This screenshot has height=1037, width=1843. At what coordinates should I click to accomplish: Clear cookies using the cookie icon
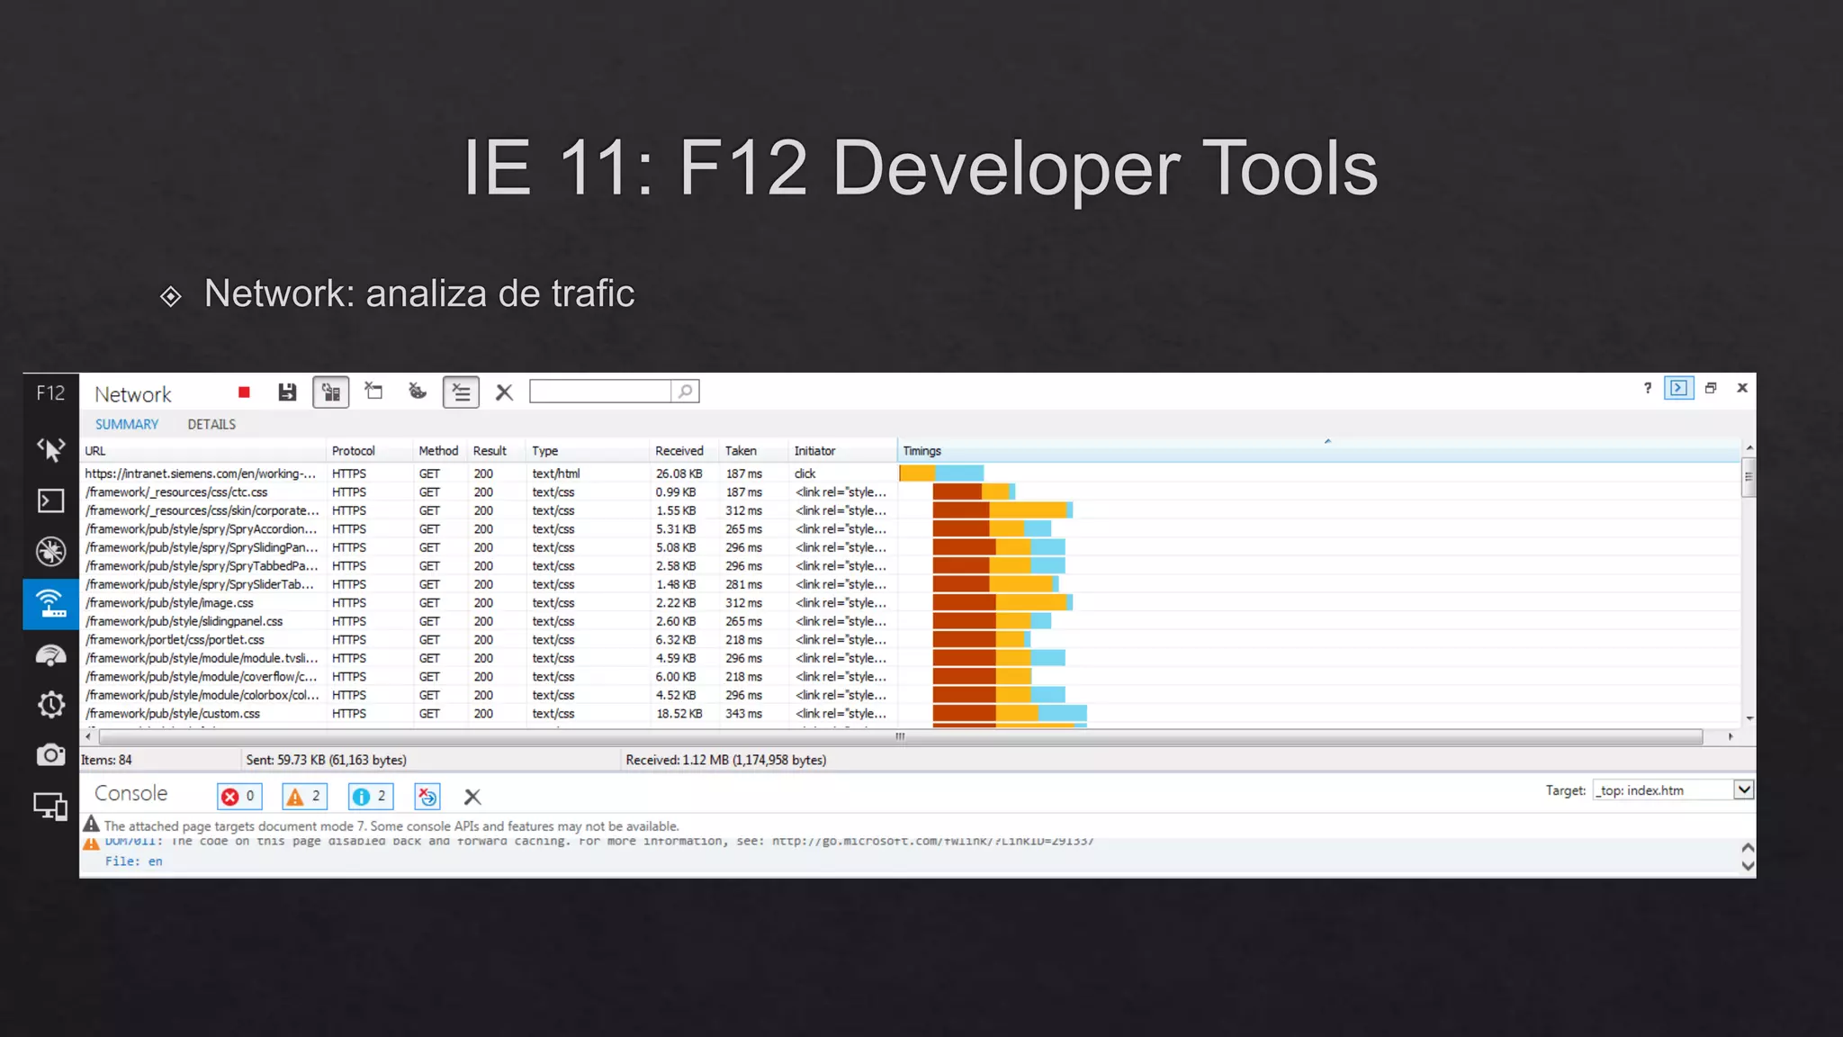click(x=417, y=392)
